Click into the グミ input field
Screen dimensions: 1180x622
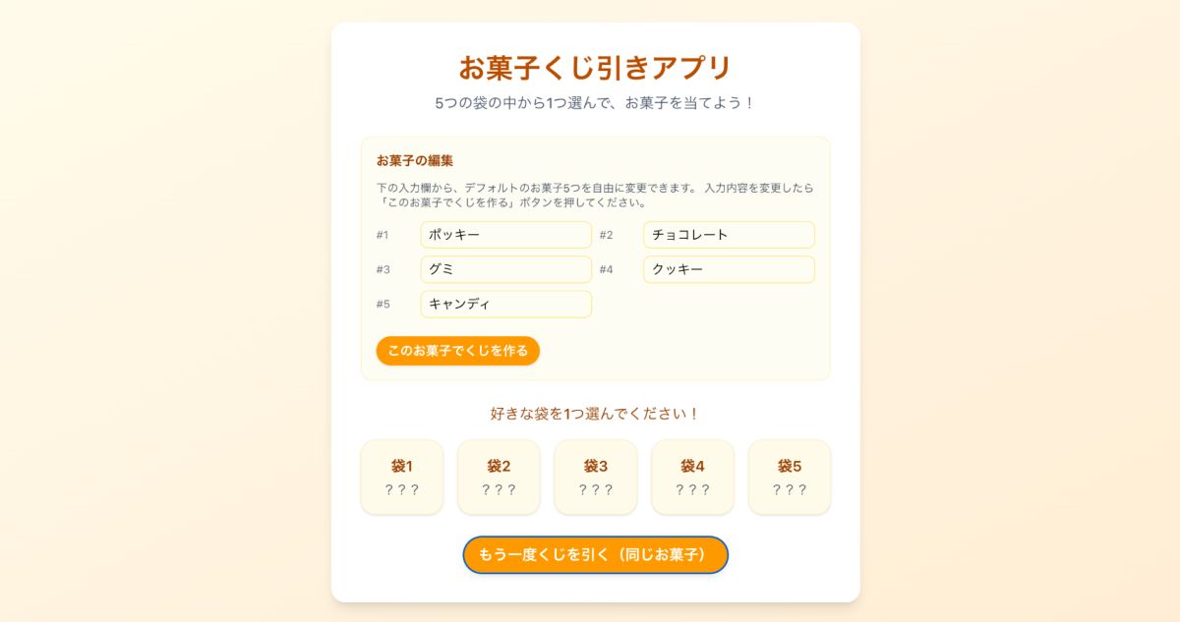pos(505,269)
